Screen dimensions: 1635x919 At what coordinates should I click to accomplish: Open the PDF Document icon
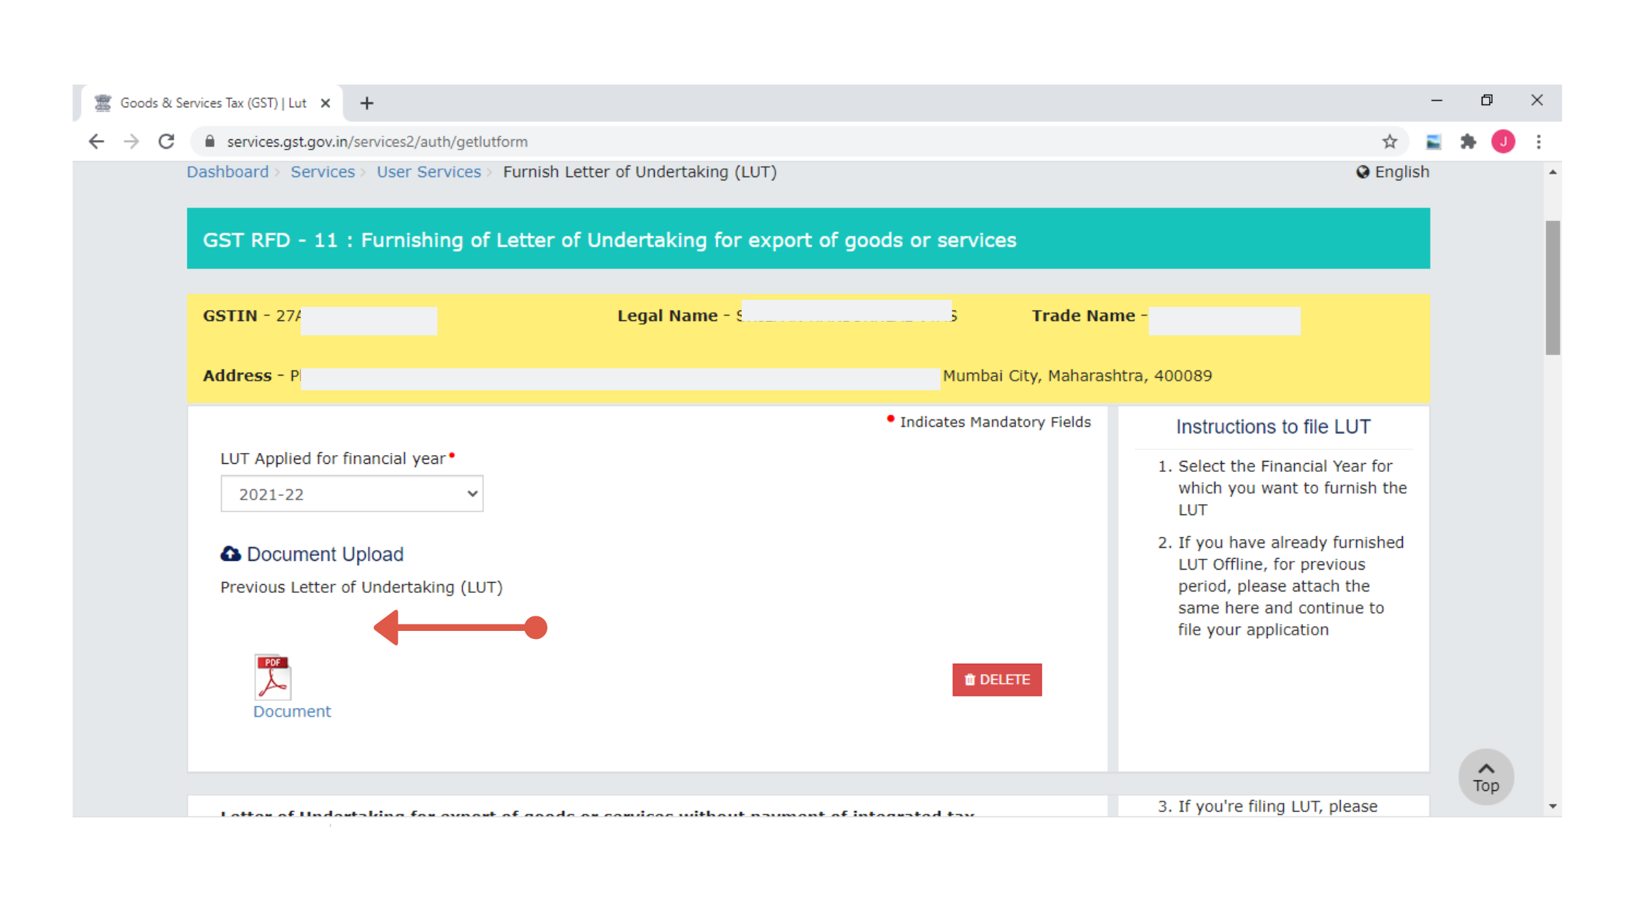(x=273, y=677)
